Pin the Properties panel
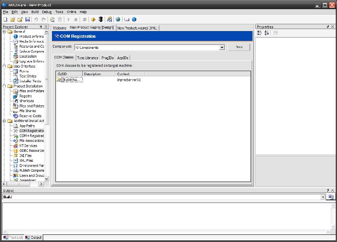The width and height of the screenshot is (337, 242). click(x=327, y=27)
